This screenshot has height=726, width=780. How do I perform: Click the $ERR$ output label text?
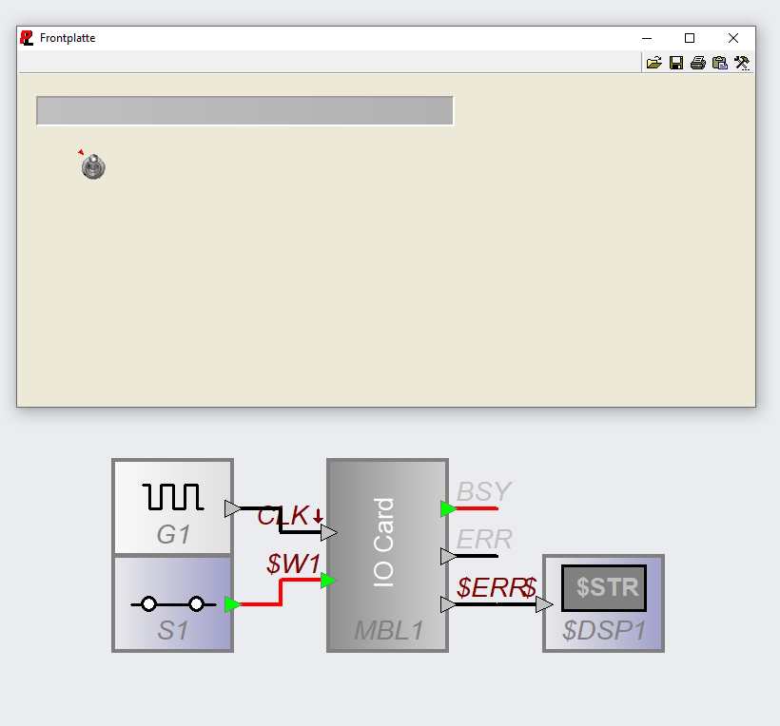point(496,587)
